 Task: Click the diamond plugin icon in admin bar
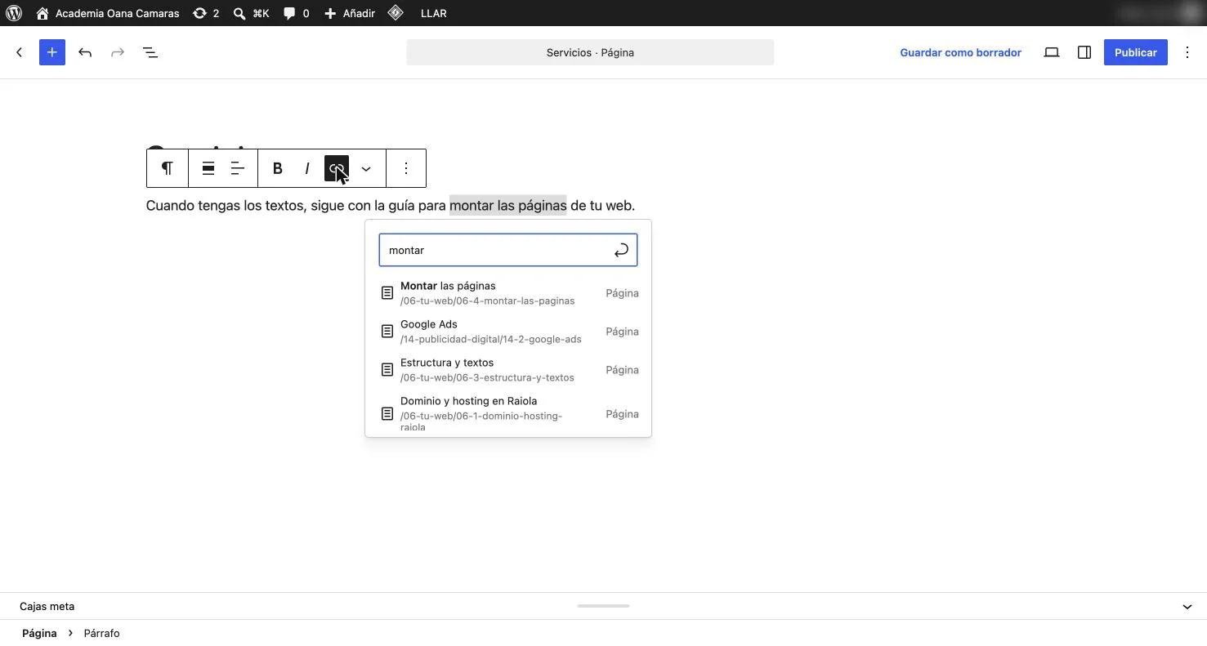pos(396,13)
